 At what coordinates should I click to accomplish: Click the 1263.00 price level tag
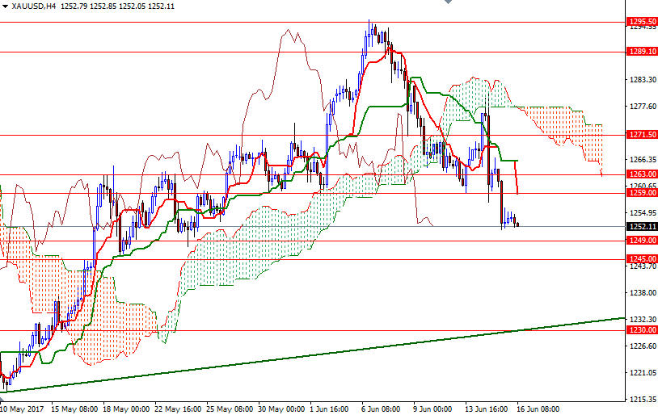(641, 174)
